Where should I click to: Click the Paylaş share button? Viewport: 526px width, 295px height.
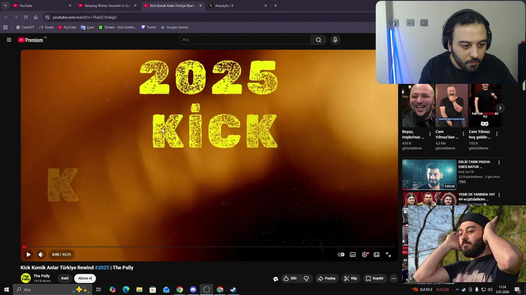(327, 278)
